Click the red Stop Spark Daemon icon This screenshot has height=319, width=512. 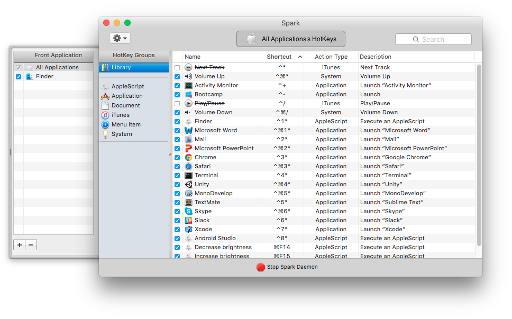(x=260, y=267)
